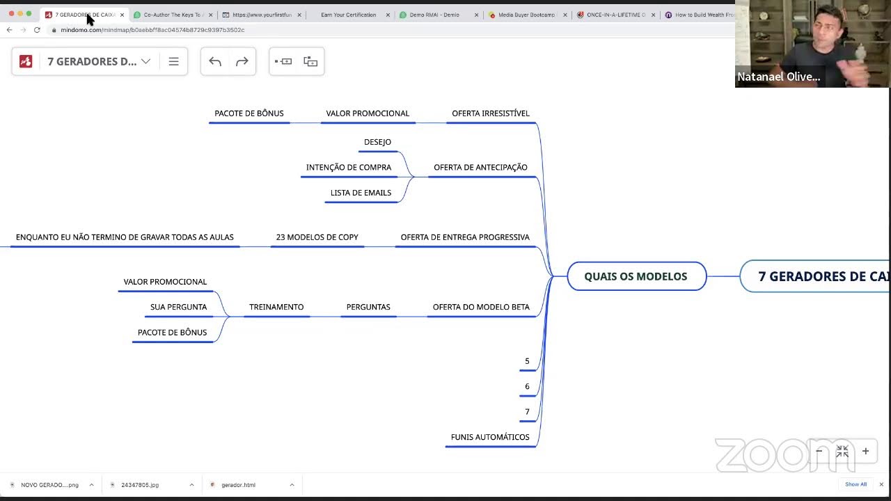Image resolution: width=891 pixels, height=501 pixels.
Task: Insert a new topic with the toolbar icon
Action: [283, 61]
